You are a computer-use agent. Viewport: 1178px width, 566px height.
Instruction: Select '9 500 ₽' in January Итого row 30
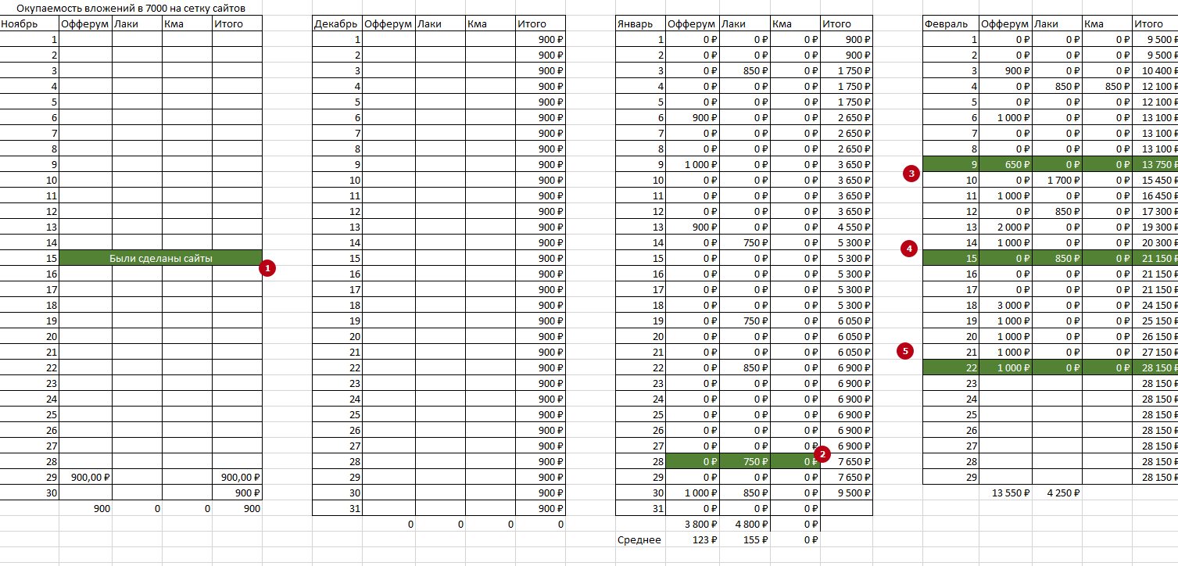[847, 493]
